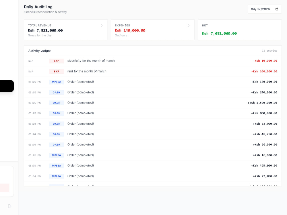Click the +Ksh 69,000.00 amount
The height and width of the screenshot is (215, 287).
tap(265, 144)
